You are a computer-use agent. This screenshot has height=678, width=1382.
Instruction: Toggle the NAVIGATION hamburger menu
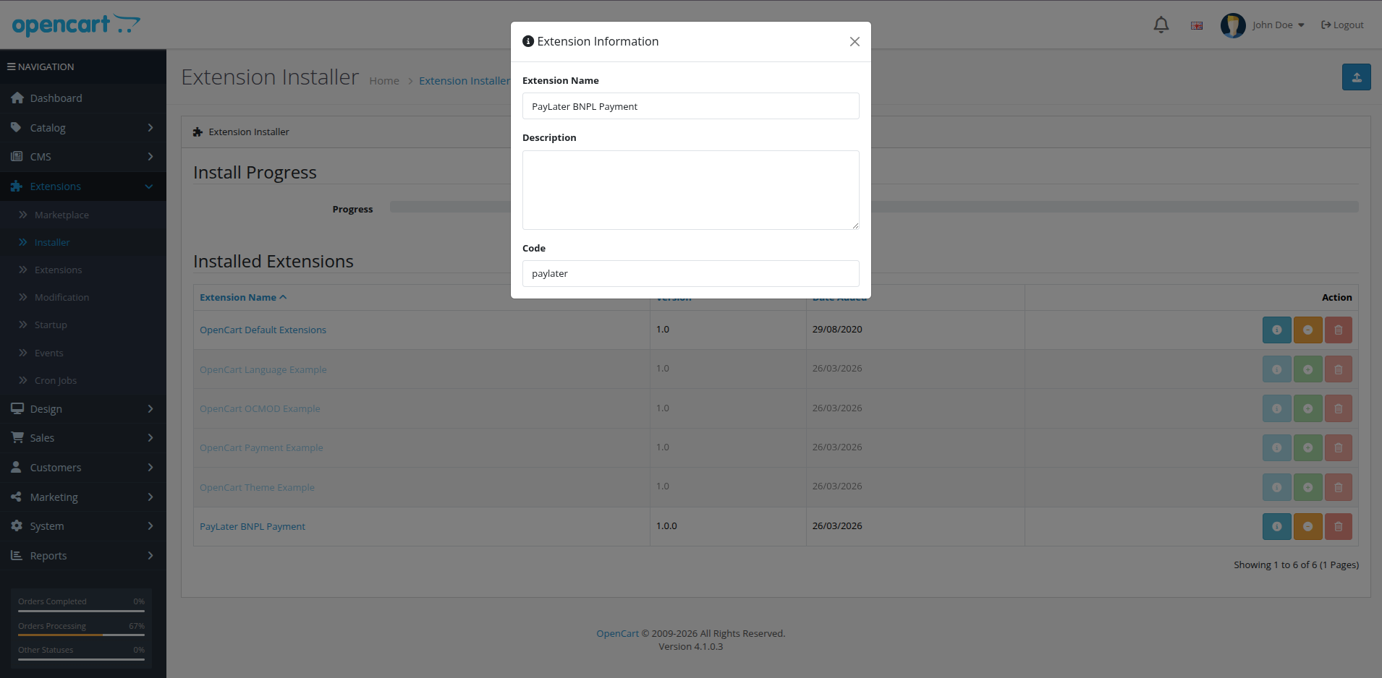coord(41,66)
